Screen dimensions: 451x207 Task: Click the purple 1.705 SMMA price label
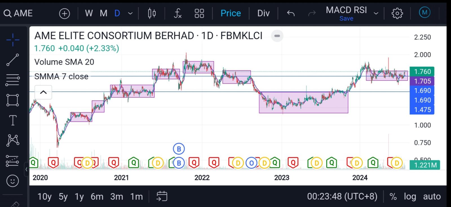point(422,81)
